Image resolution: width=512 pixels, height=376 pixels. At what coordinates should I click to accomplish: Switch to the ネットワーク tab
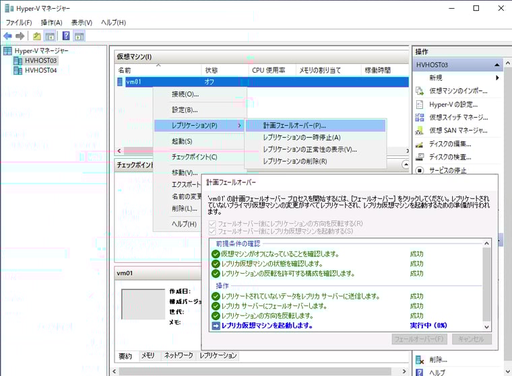coord(179,355)
